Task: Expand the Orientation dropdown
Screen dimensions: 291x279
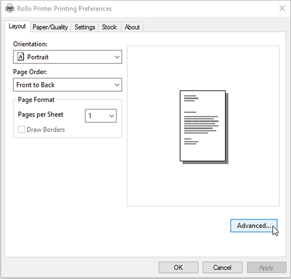Action: click(x=67, y=57)
